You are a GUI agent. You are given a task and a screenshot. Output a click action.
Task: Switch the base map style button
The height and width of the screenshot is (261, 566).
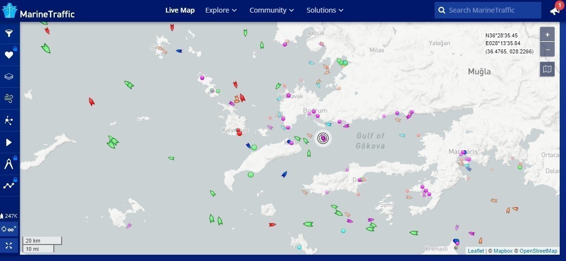point(547,69)
